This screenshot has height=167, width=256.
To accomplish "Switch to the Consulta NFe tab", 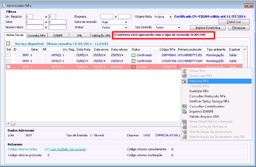I will 37,35.
